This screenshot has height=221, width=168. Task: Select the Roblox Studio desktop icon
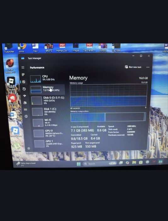(11, 84)
